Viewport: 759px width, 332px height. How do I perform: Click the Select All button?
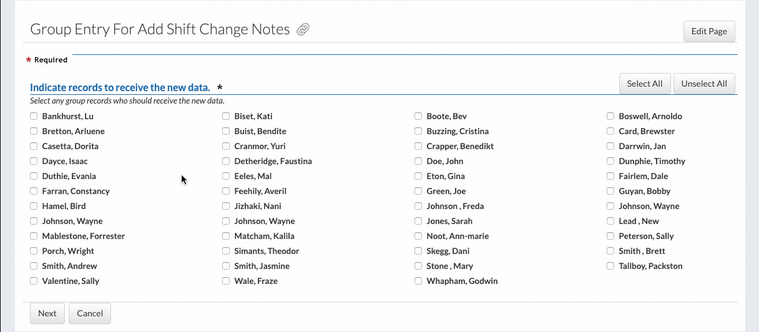tap(644, 84)
